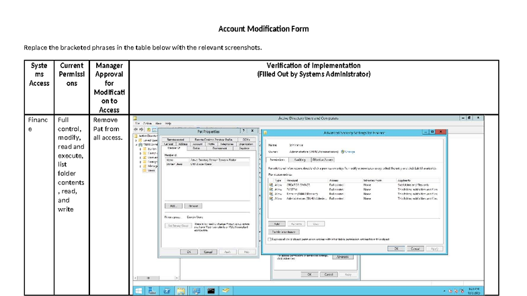This screenshot has height=296, width=527.
Task: Launch PowerShell from the taskbar
Action: [x=167, y=290]
